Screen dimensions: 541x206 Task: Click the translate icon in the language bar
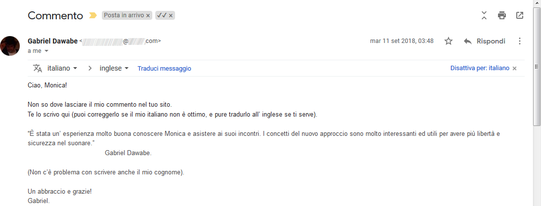pyautogui.click(x=38, y=68)
